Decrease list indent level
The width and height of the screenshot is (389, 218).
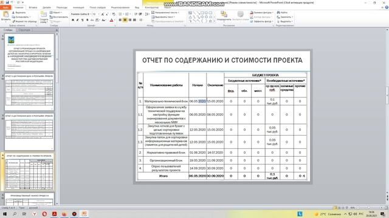pos(136,14)
